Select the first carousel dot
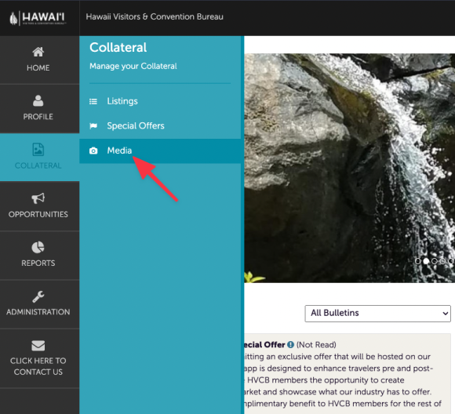The image size is (455, 414). point(417,261)
